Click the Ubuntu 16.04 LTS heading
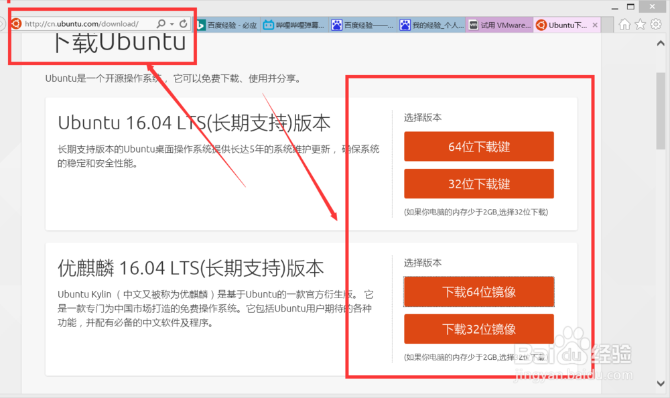 pos(194,123)
